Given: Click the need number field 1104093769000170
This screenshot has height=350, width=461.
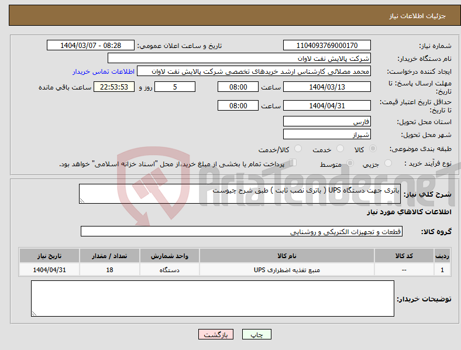Looking at the screenshot, I should tap(327, 45).
